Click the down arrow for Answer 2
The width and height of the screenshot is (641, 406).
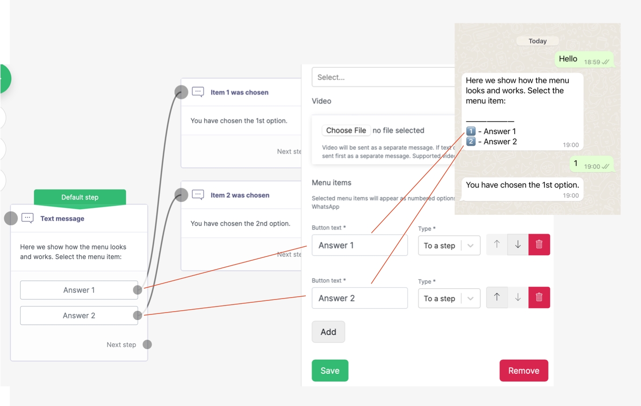point(518,298)
